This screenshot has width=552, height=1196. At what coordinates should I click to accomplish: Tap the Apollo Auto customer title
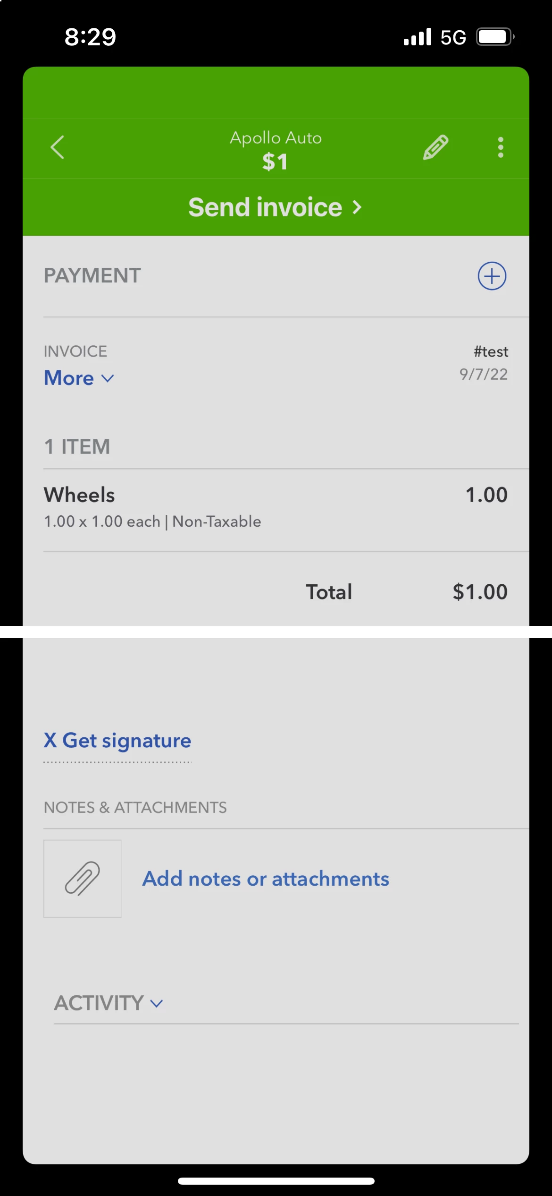click(x=276, y=138)
